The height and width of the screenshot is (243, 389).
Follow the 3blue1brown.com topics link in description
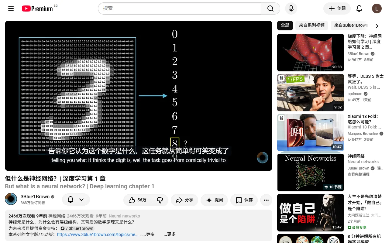tap(98, 234)
